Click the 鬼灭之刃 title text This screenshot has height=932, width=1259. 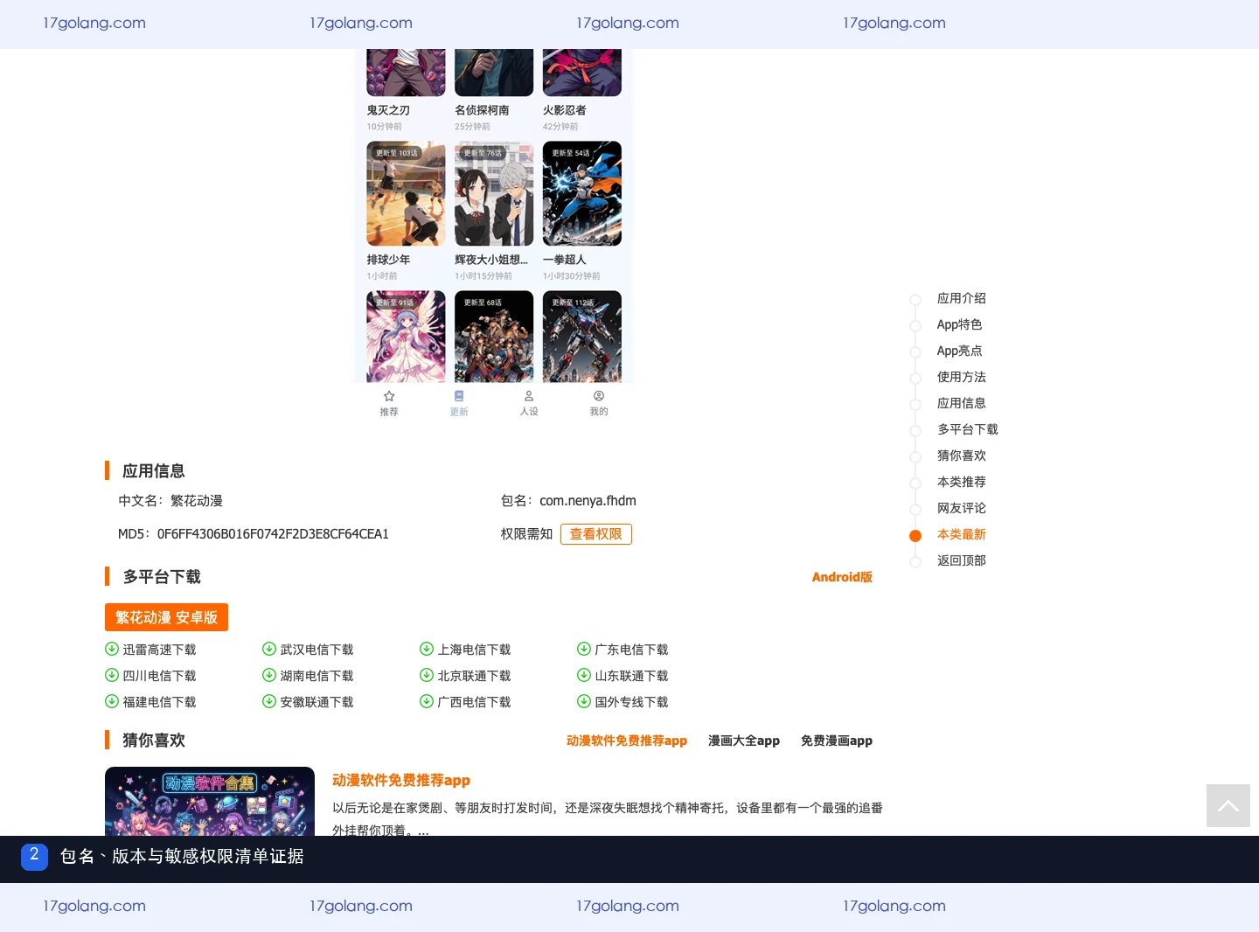388,110
